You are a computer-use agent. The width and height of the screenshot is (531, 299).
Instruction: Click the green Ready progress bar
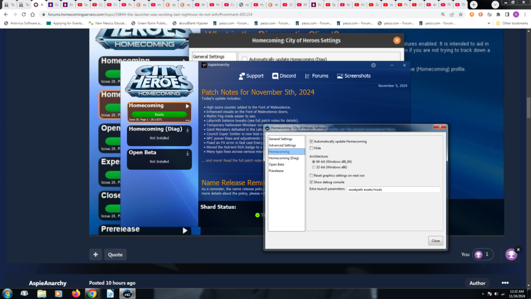[159, 115]
